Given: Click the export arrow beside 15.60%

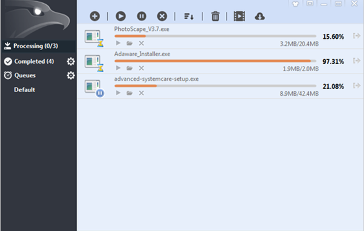Looking at the screenshot, I should [357, 36].
